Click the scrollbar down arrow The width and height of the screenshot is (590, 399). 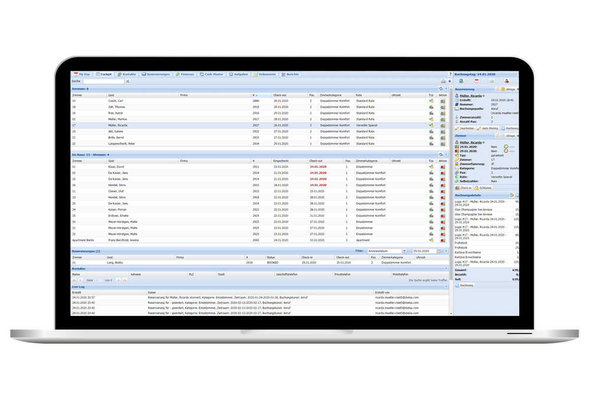pos(451,314)
